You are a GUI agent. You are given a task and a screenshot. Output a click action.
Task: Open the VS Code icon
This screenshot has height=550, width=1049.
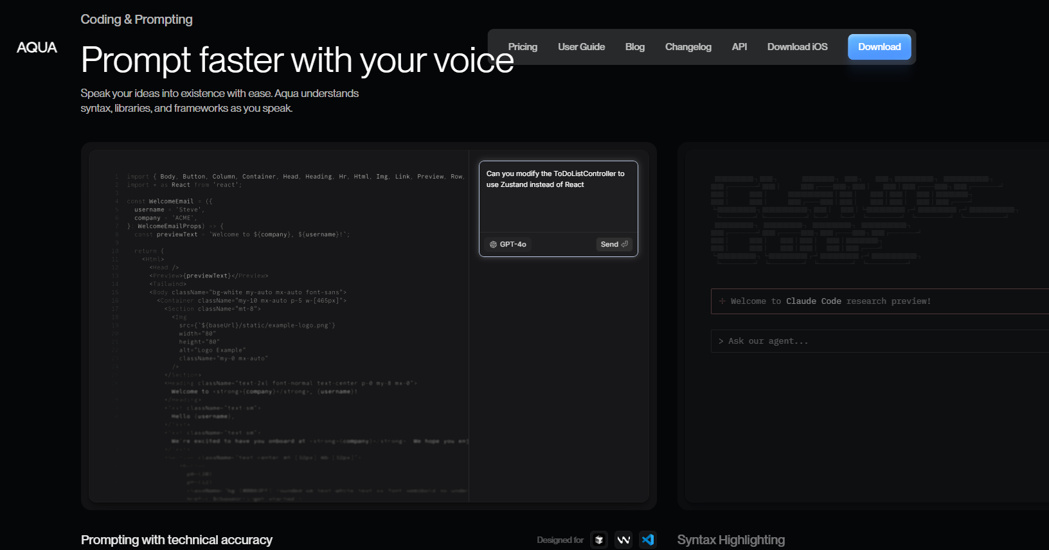click(648, 540)
